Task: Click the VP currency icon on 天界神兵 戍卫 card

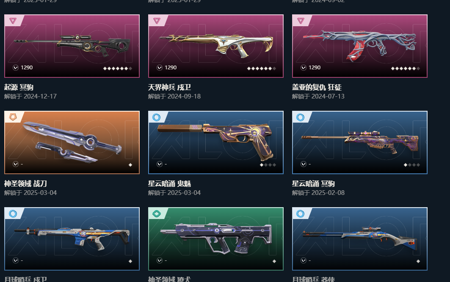Action: click(x=160, y=68)
